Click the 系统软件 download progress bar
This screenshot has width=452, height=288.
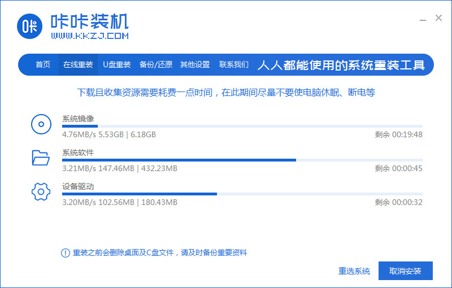pos(242,160)
